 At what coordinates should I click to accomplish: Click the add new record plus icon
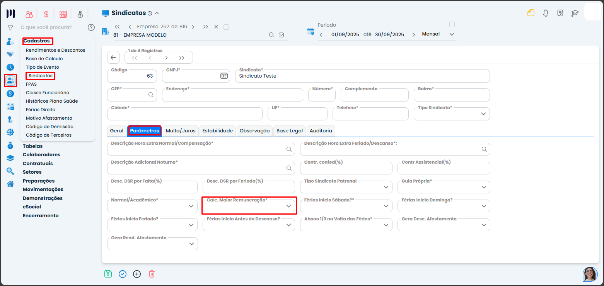(x=137, y=274)
